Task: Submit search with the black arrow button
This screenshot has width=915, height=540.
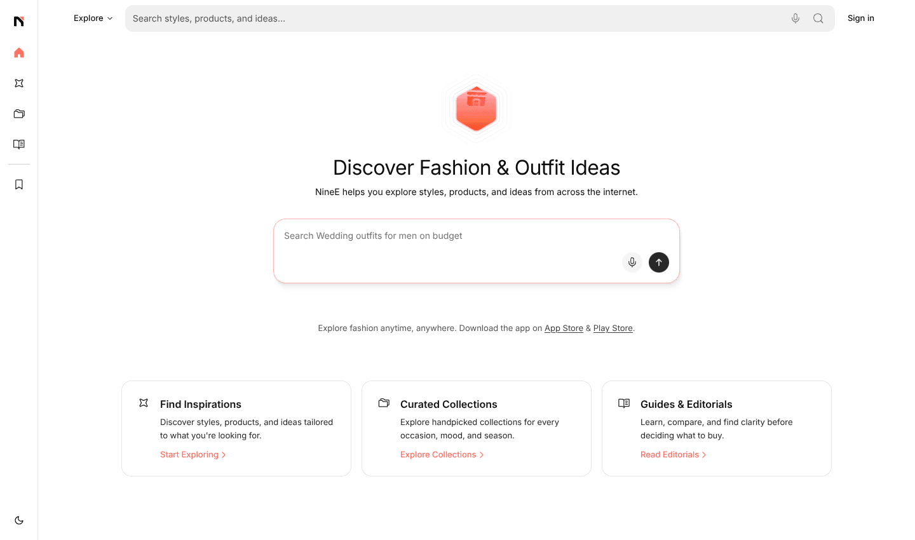Action: [659, 262]
